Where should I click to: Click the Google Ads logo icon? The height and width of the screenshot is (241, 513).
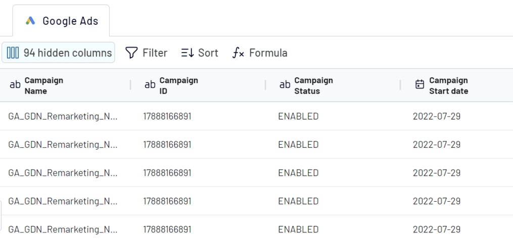(30, 21)
